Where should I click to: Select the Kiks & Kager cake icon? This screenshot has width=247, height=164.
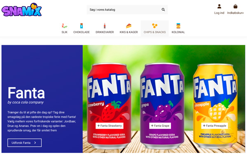[129, 25]
